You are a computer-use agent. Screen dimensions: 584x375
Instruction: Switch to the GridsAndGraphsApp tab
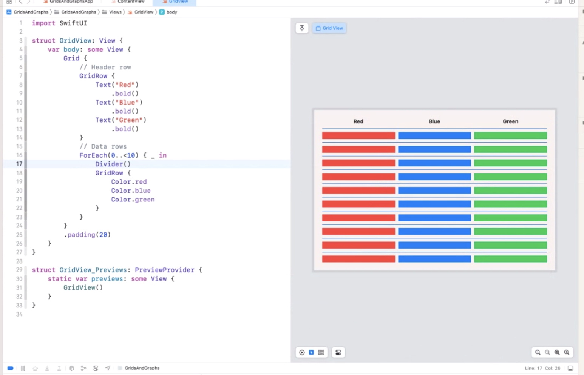coord(68,2)
